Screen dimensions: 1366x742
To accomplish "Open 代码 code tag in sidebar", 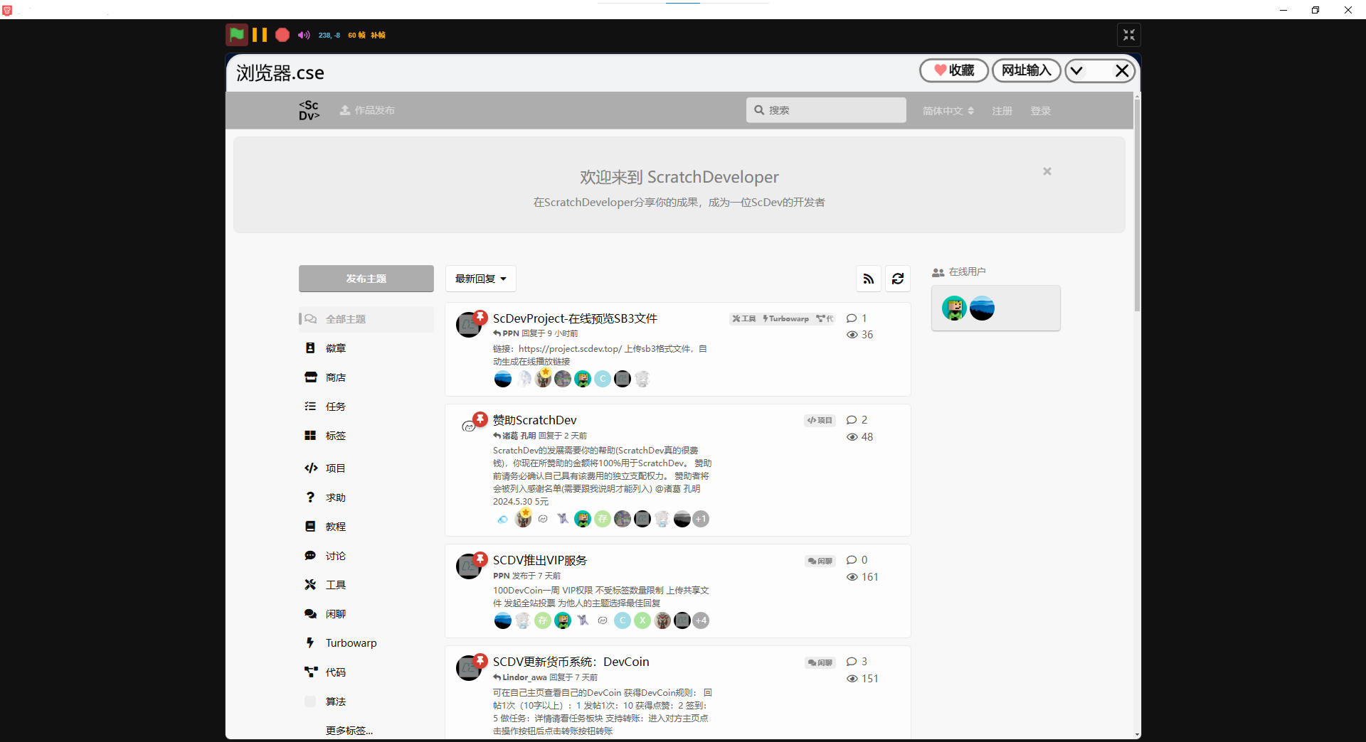I will coord(336,672).
